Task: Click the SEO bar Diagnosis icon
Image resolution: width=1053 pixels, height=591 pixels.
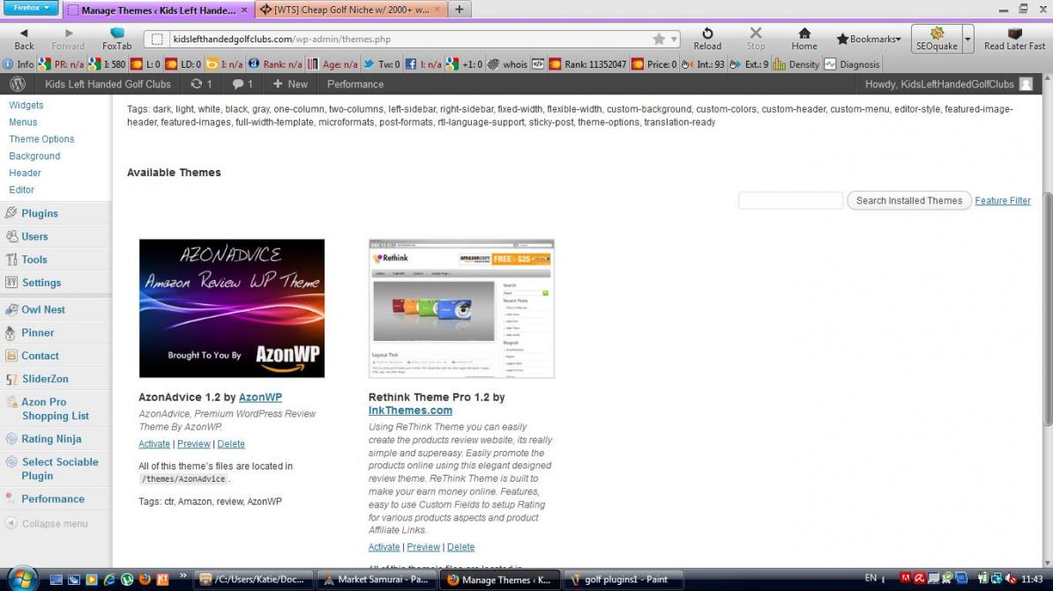Action: [x=852, y=64]
